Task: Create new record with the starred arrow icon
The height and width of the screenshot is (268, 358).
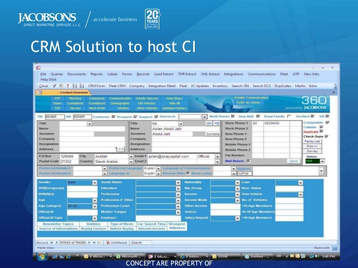Action: 99,242
